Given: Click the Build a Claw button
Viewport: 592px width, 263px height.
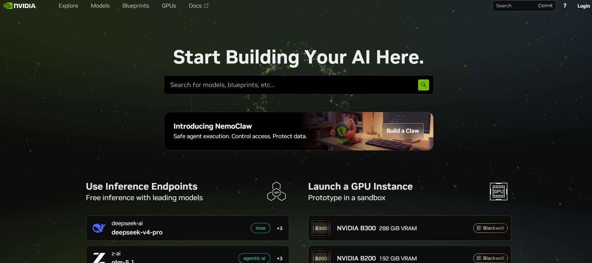Looking at the screenshot, I should [x=402, y=131].
